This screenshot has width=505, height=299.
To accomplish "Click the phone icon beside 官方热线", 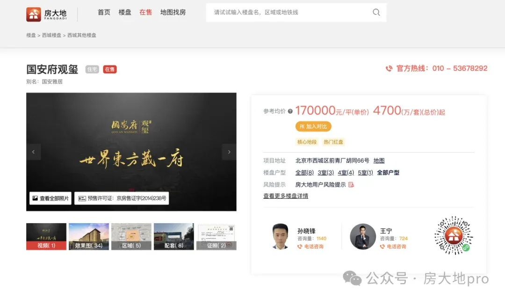I will click(389, 68).
